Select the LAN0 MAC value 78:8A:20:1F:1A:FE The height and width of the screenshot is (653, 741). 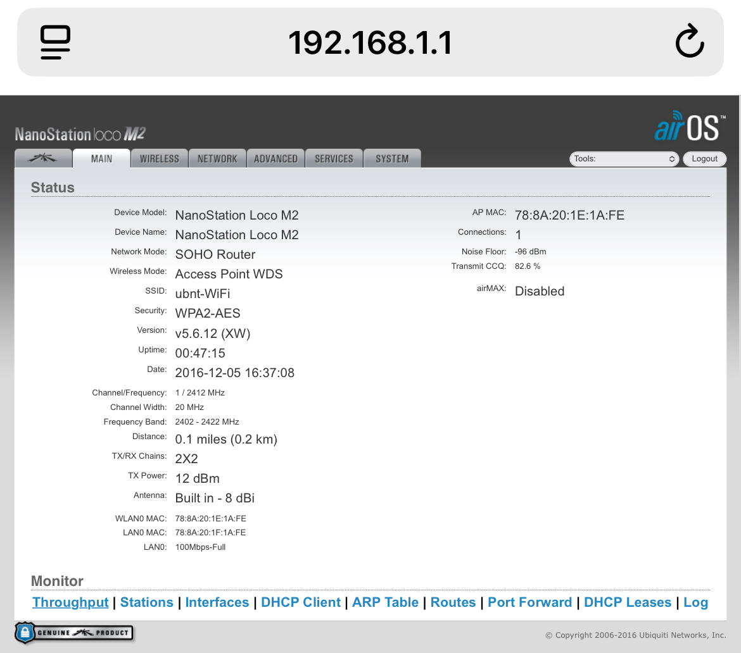[210, 533]
